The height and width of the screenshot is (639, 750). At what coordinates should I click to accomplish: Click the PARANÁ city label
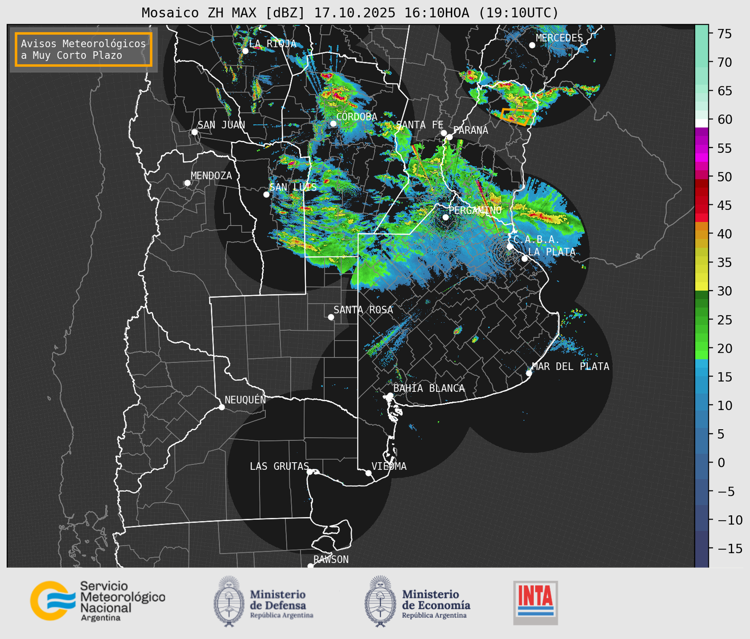pyautogui.click(x=470, y=130)
